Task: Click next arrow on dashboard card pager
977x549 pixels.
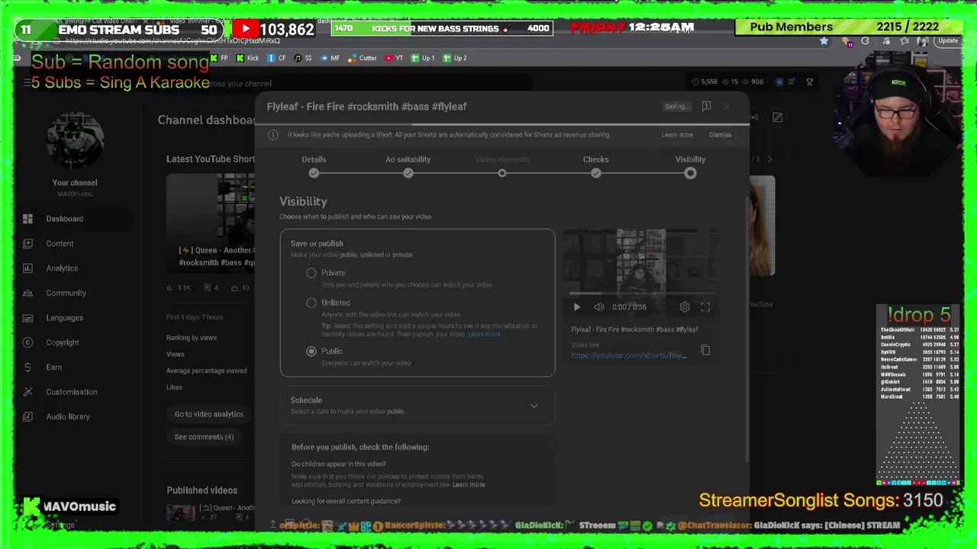Action: (x=769, y=159)
